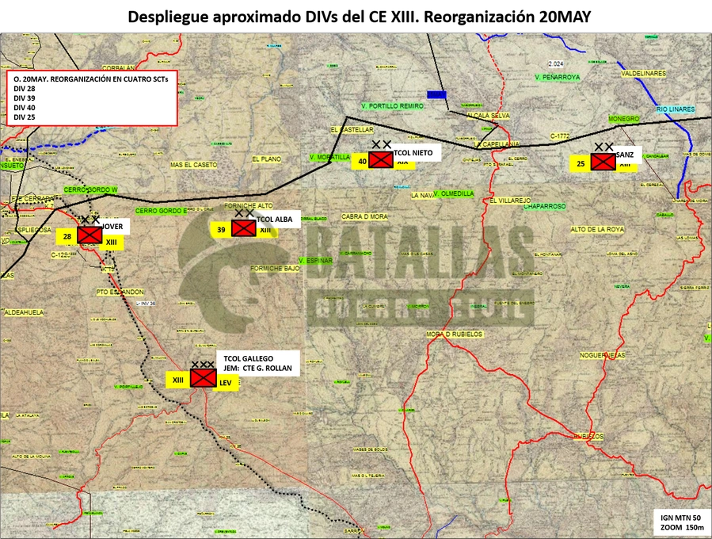Screen dimensions: 712x539
Task: Click the "TCOL ALBA" commander label
Action: [274, 220]
